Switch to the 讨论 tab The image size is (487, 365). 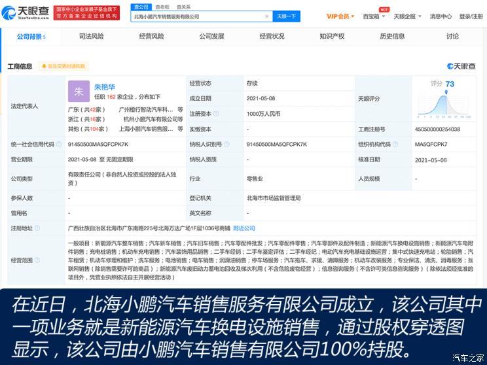(452, 37)
